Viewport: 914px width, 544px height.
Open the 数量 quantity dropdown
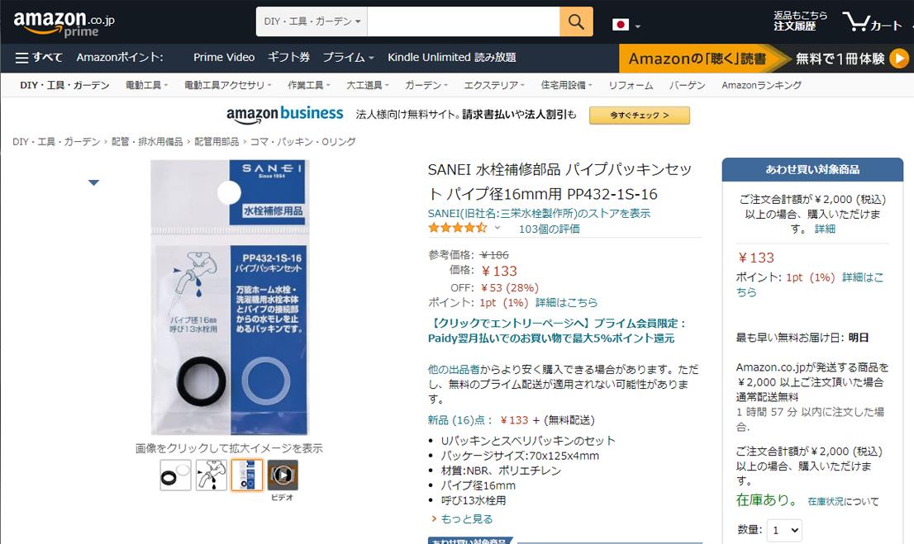tap(784, 530)
